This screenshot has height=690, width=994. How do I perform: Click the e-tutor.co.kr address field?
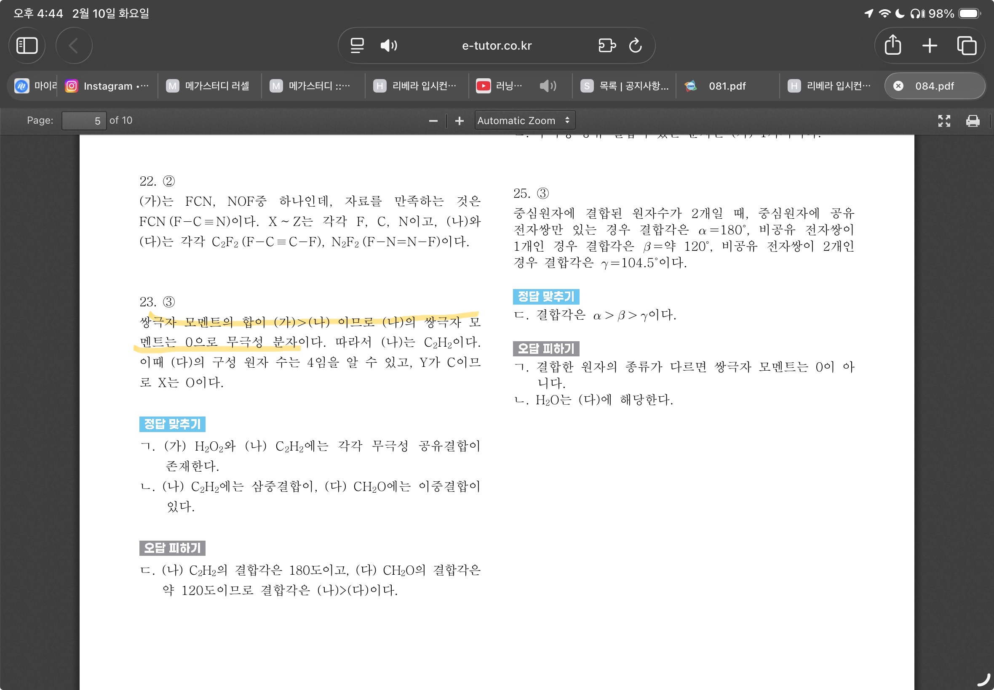[496, 45]
